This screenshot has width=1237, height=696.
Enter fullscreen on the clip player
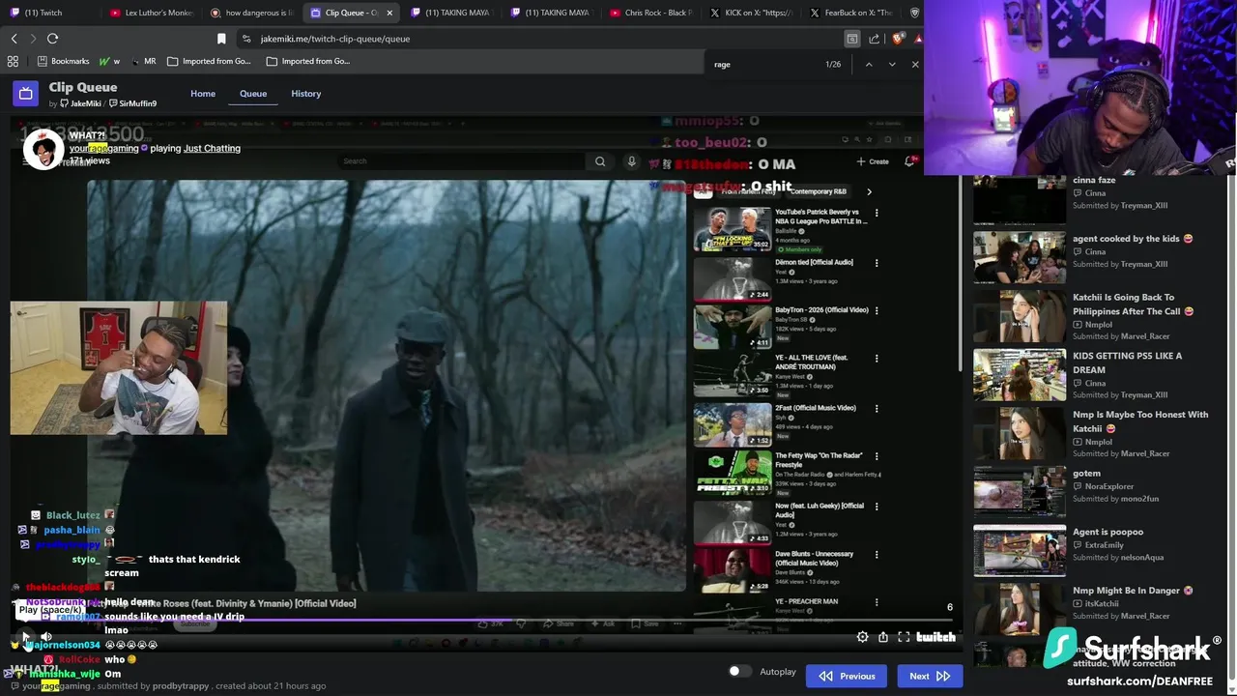coord(904,637)
